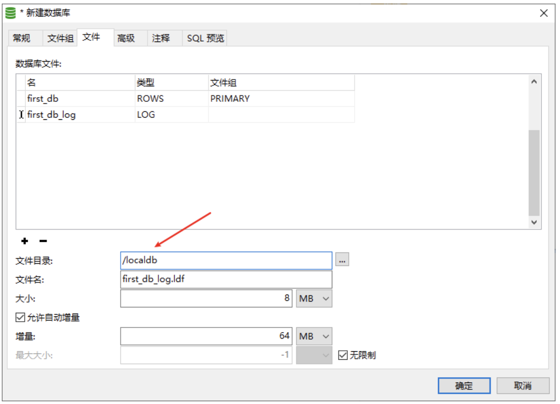
Task: Go to the 注释 tab
Action: 161,38
